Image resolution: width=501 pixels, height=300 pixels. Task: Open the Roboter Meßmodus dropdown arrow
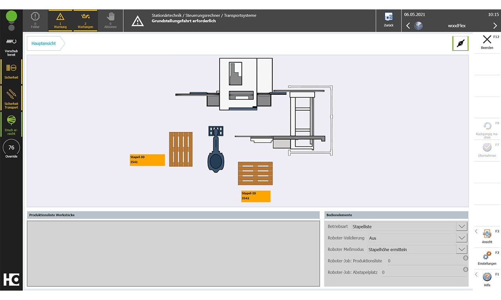[461, 249]
